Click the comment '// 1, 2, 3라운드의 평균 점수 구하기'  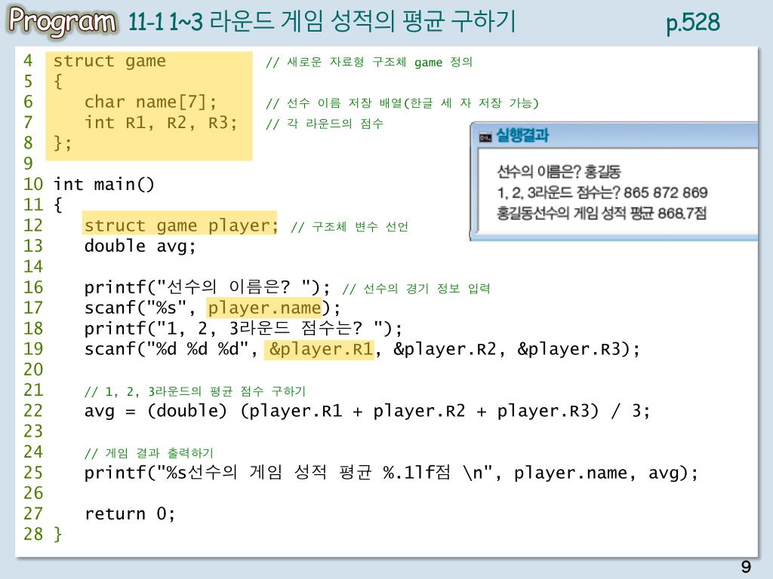tap(196, 391)
